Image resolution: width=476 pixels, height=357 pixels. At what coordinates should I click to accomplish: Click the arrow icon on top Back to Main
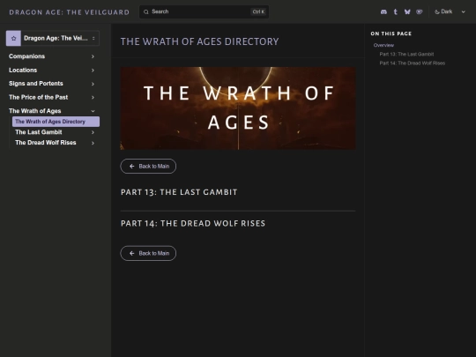131,166
